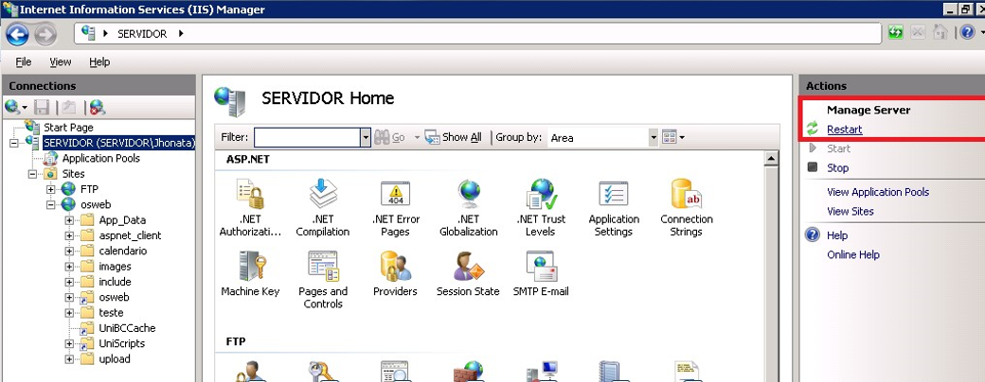Expand the aspnet_client folder node

coord(70,235)
